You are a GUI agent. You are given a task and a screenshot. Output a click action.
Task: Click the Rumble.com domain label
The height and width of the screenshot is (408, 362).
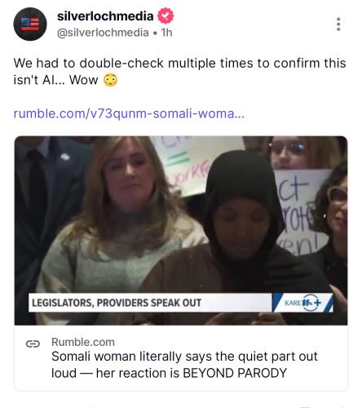(x=83, y=342)
